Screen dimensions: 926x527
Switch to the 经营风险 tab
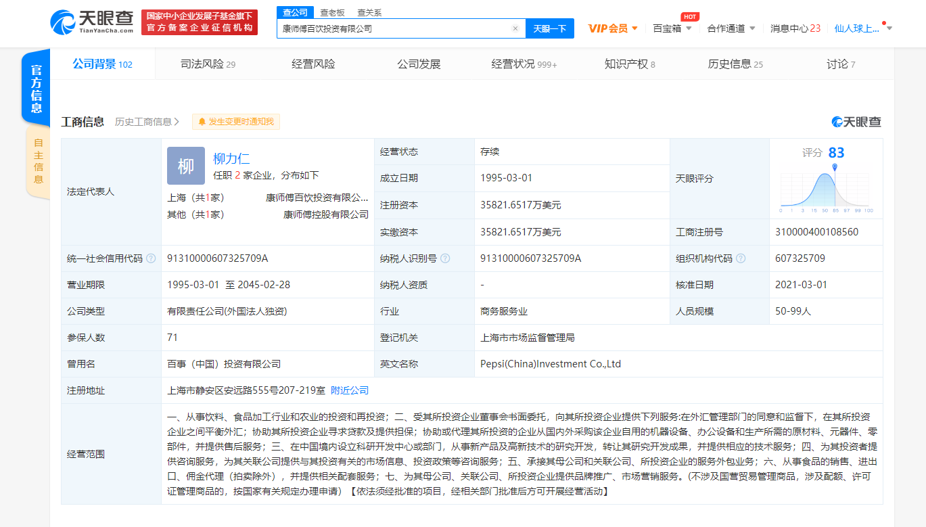tap(313, 64)
